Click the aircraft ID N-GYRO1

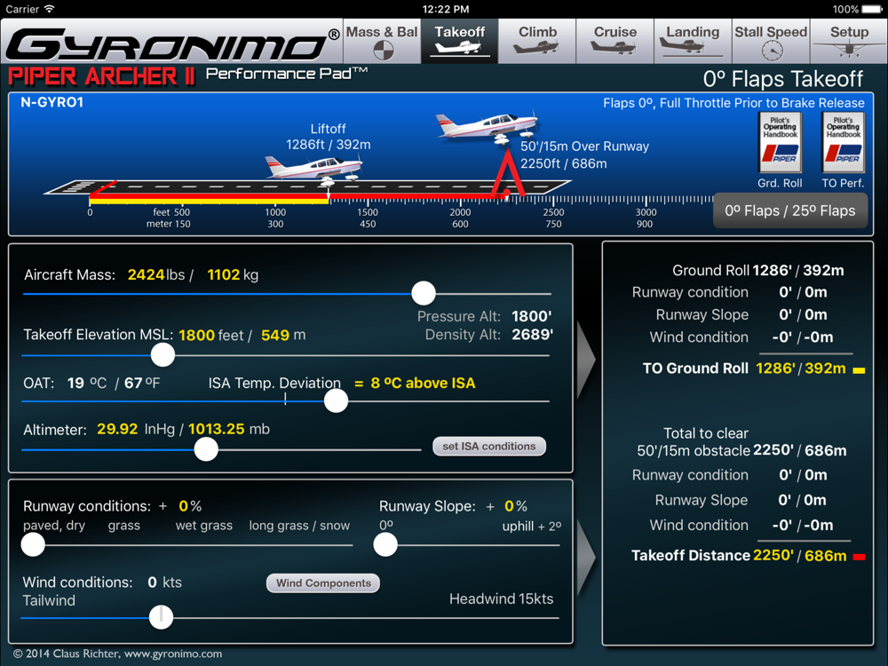click(x=52, y=102)
